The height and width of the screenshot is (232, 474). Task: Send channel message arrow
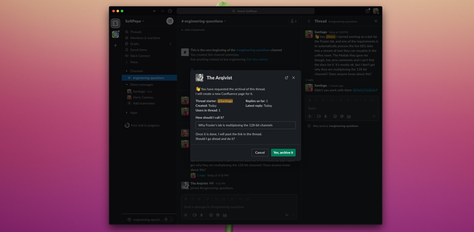pos(287,215)
